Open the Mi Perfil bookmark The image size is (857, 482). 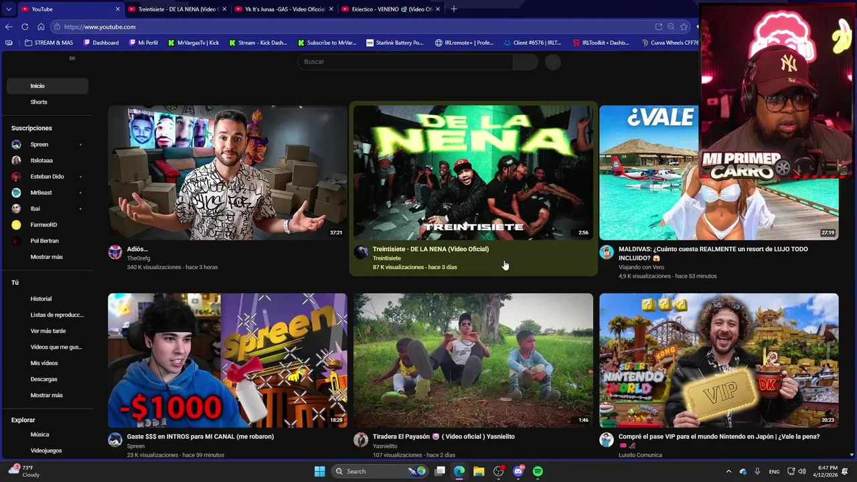(143, 43)
